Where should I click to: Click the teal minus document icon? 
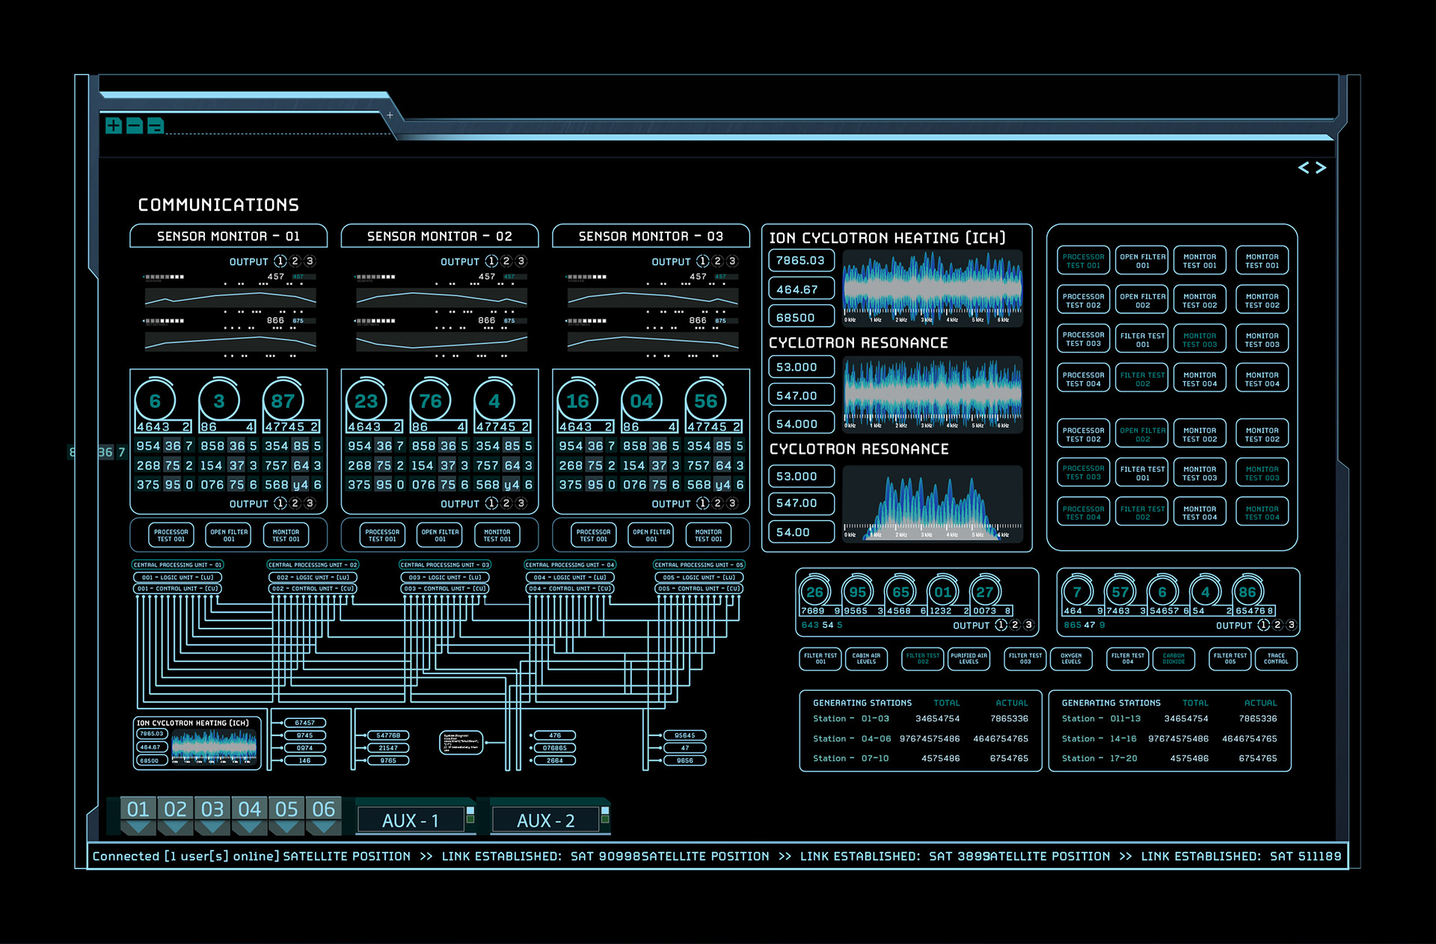(x=134, y=126)
